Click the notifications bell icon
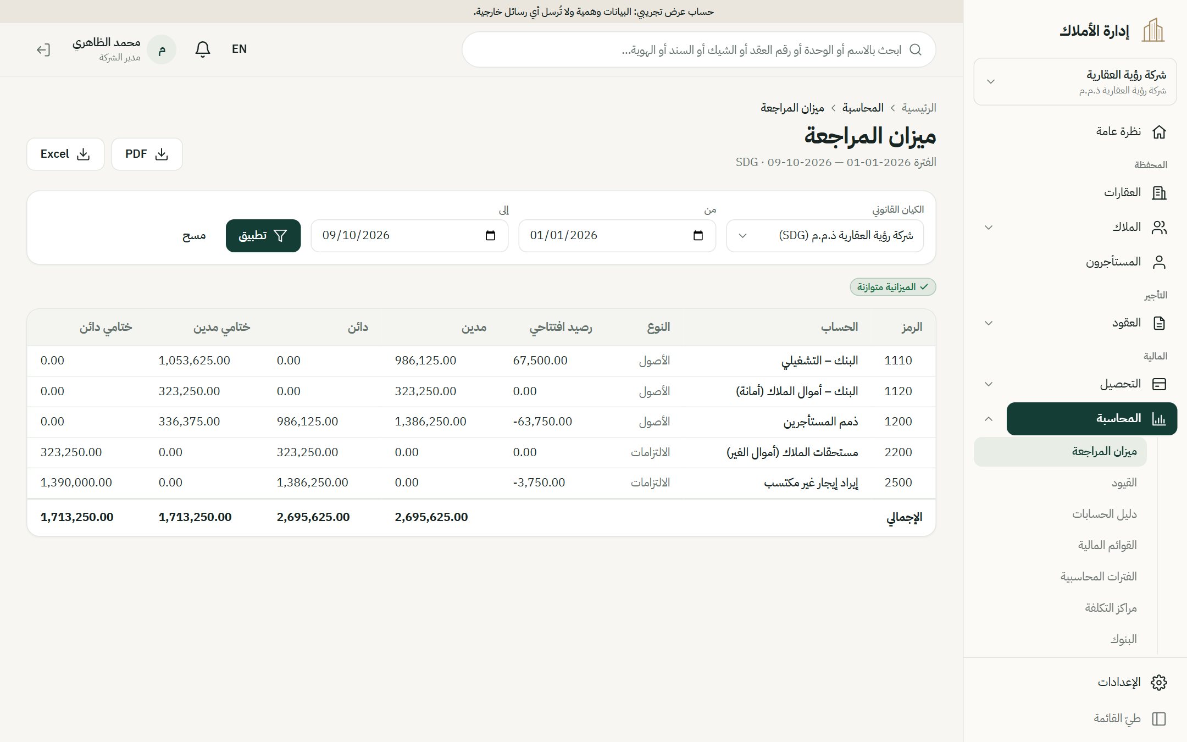This screenshot has width=1187, height=742. click(203, 49)
